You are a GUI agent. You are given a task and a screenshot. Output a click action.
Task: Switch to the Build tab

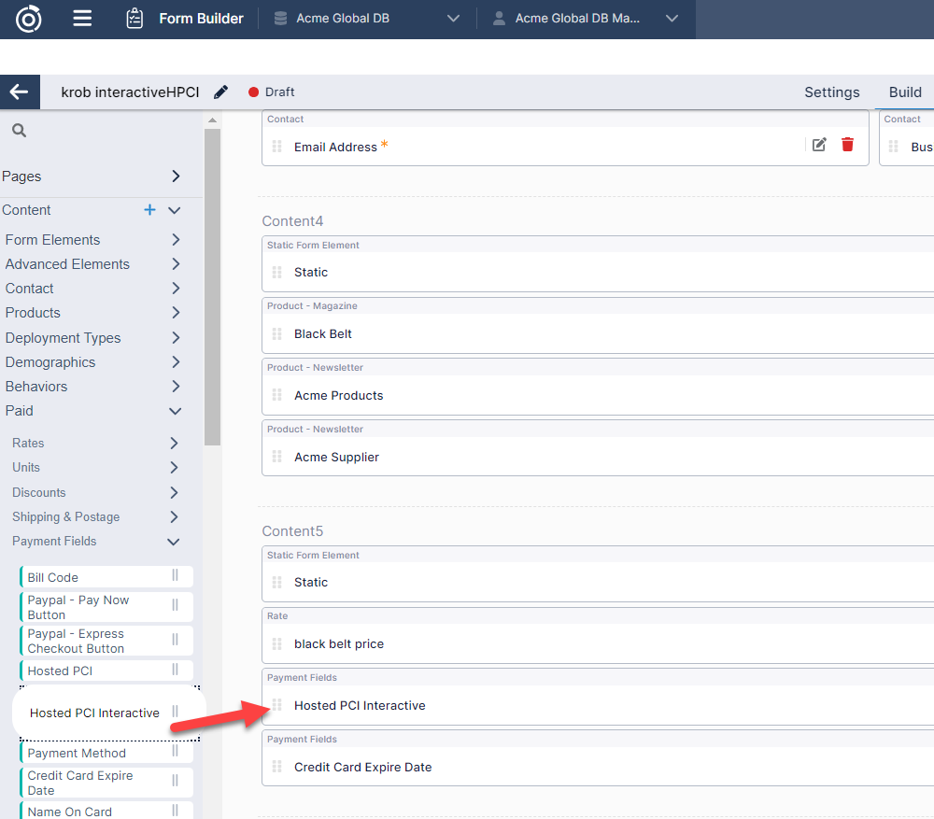905,92
